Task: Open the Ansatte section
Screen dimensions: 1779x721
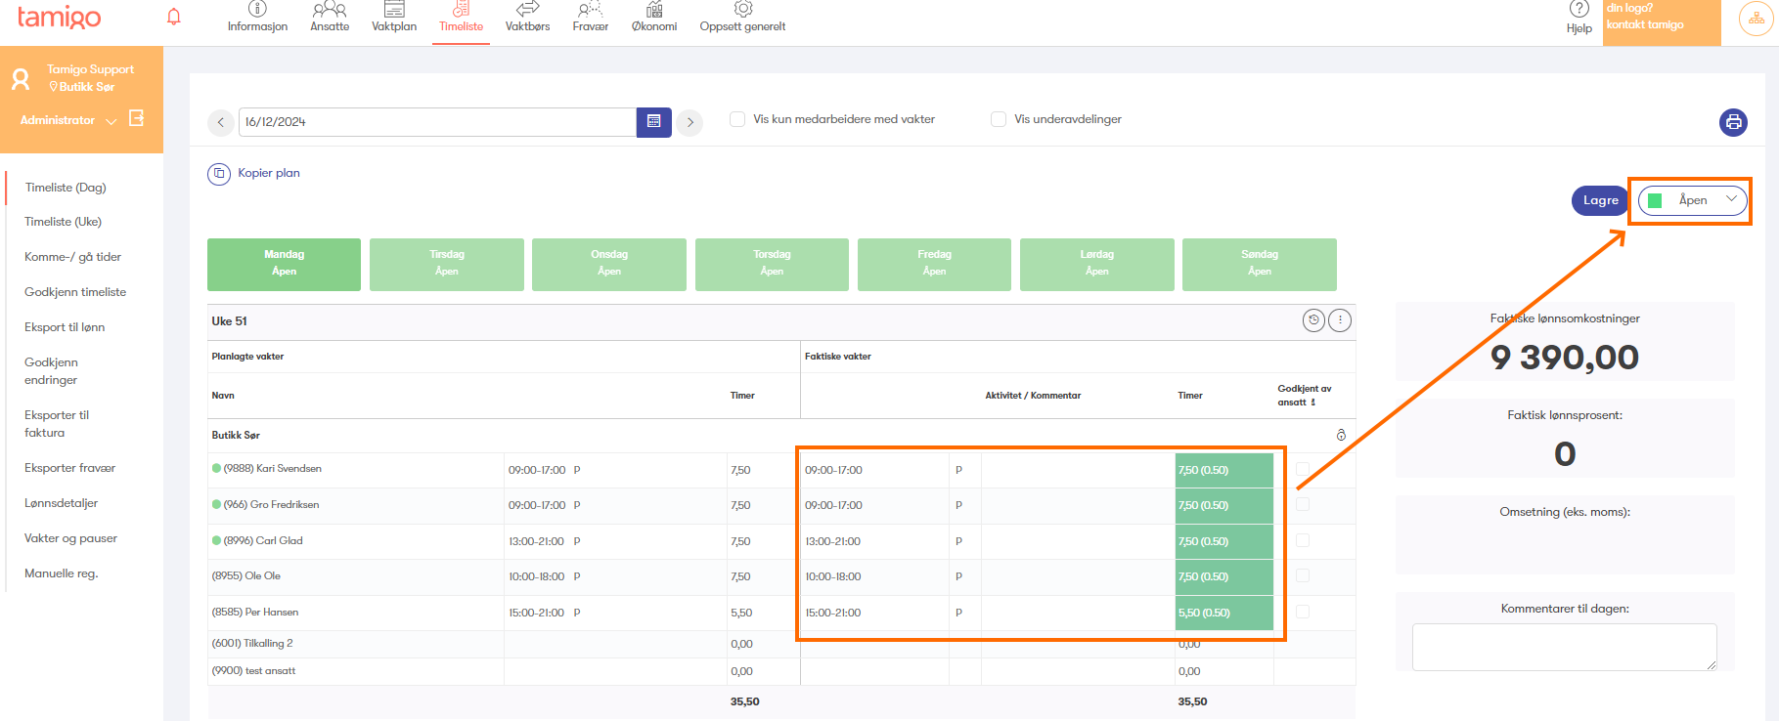Action: (x=330, y=18)
